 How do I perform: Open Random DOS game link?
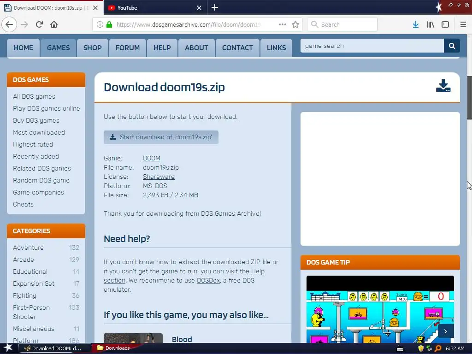[x=41, y=181]
